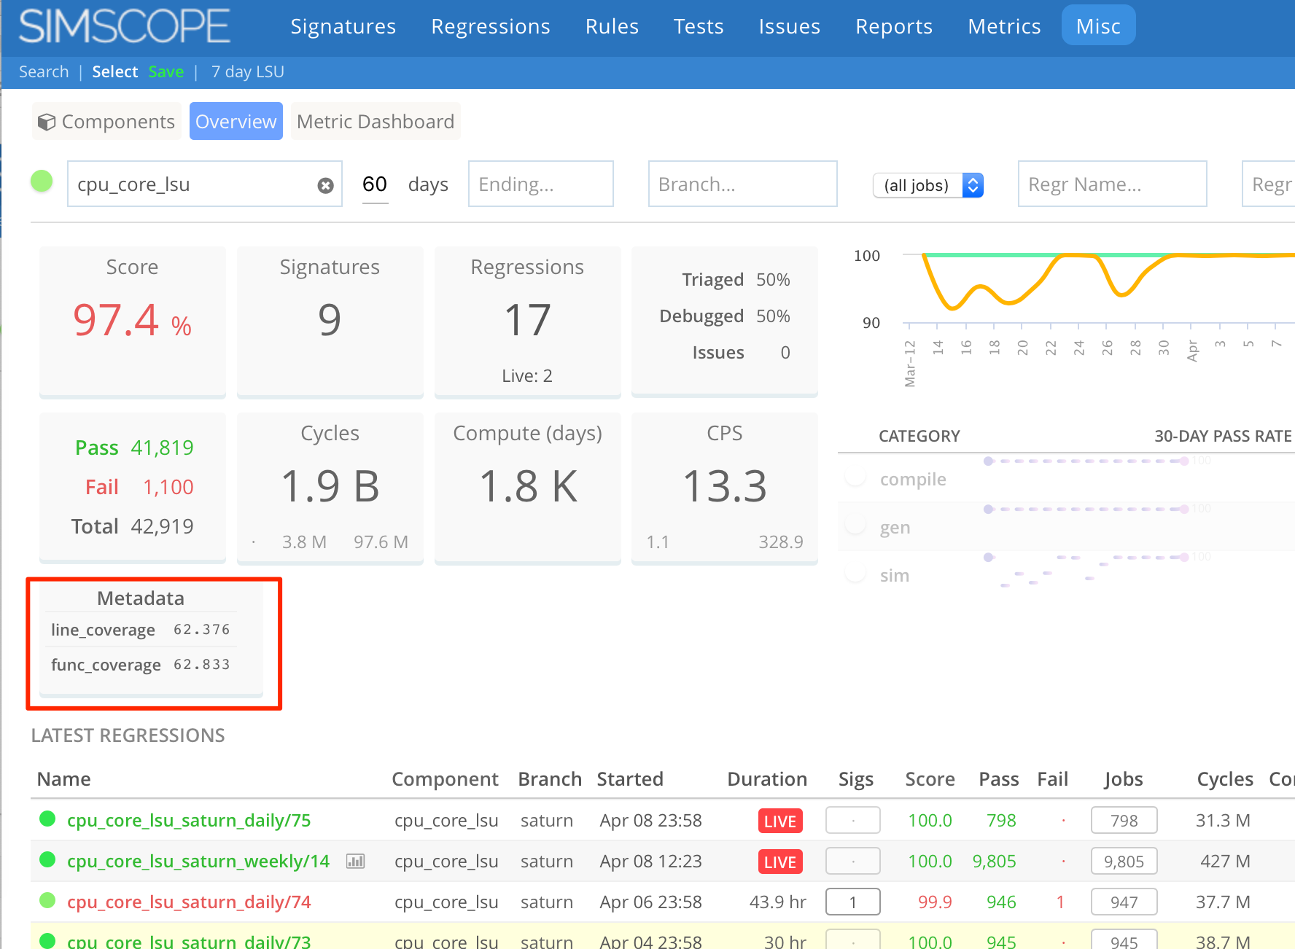
Task: Click the Jobs box showing 9,805
Action: (x=1124, y=862)
